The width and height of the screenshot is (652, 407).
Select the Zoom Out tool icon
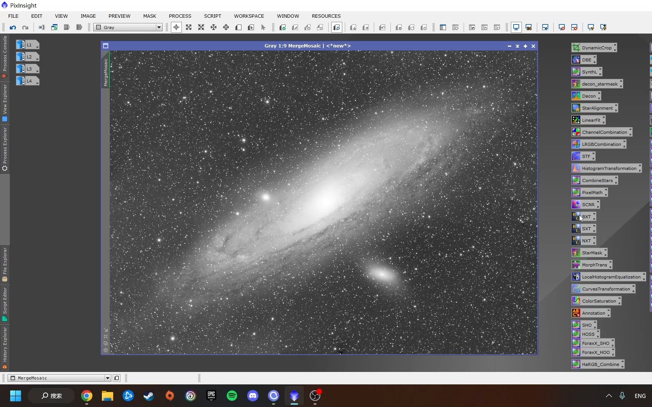(x=201, y=28)
